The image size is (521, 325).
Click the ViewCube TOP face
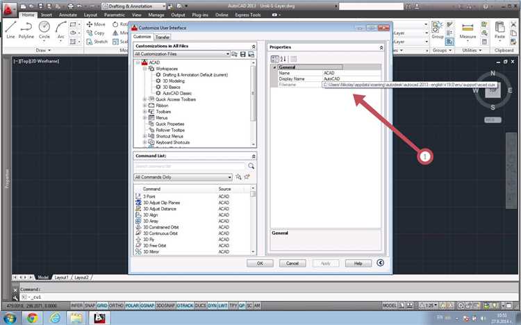pos(493,90)
